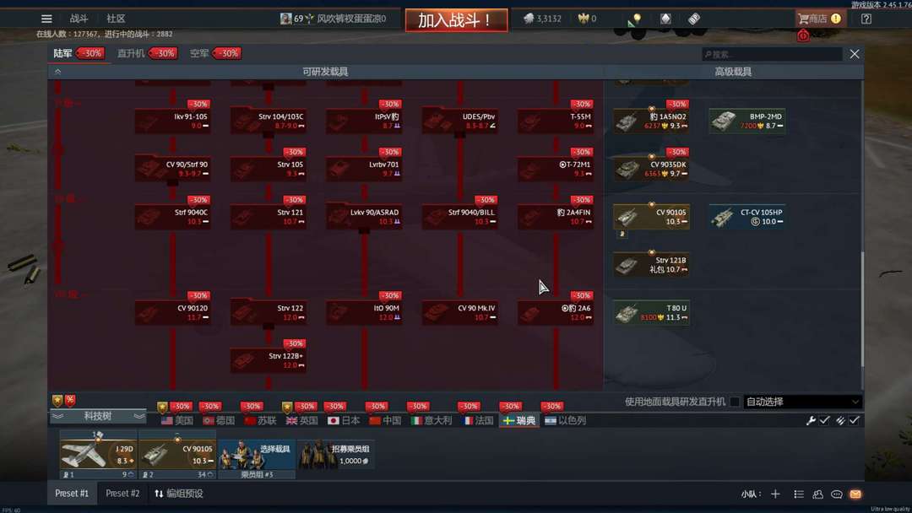
Task: Click 选择载具 for crew slot 3
Action: tap(257, 454)
